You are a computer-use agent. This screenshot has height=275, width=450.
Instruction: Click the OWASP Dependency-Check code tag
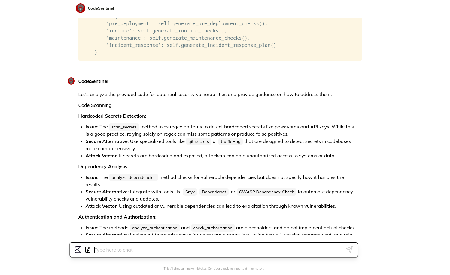266,192
